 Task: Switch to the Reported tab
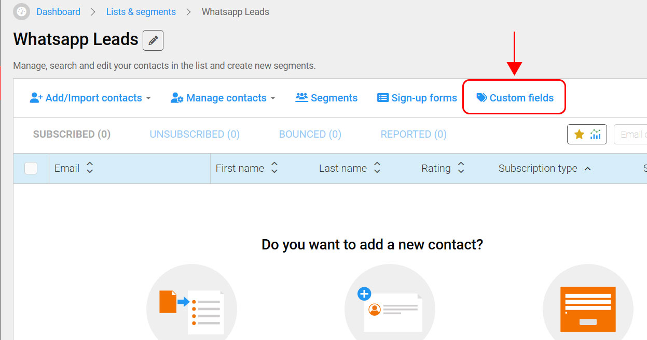click(x=414, y=134)
